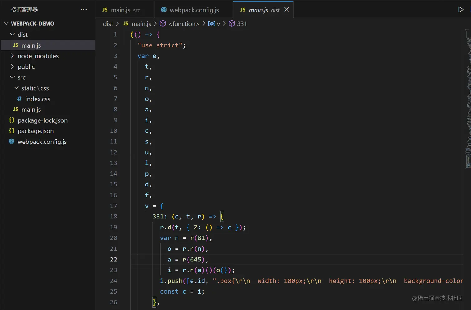Click the braces icon of package-lock.json

pyautogui.click(x=12, y=120)
